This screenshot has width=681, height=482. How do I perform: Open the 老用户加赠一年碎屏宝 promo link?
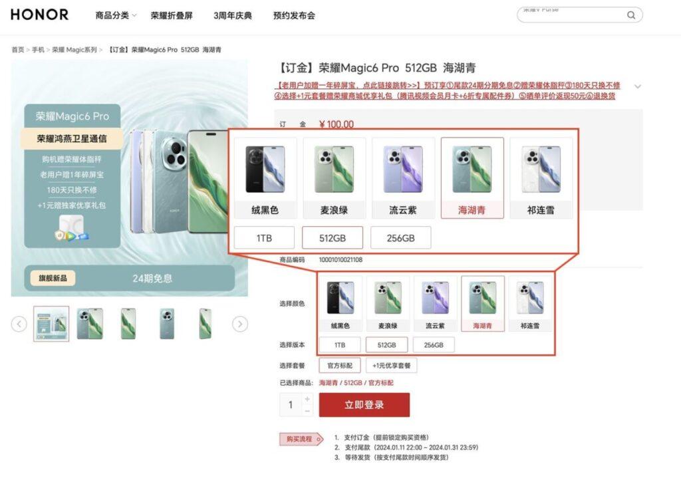tap(348, 86)
